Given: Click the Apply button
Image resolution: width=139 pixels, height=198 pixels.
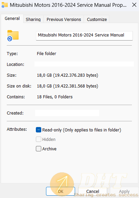Looking at the screenshot, I should pos(124,191).
